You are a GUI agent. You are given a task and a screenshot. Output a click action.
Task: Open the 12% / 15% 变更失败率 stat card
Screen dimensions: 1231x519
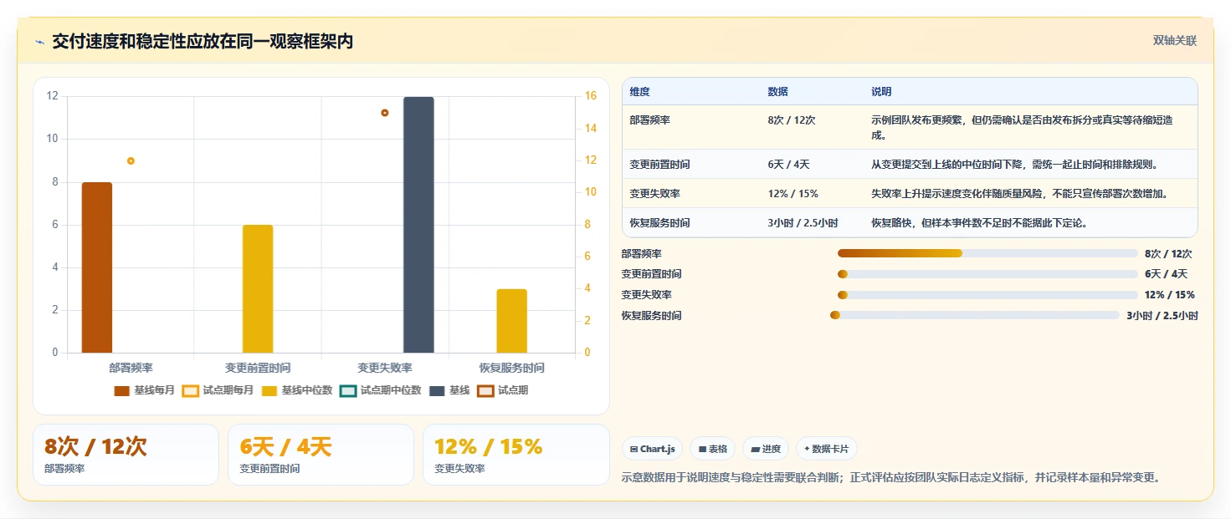pos(516,455)
